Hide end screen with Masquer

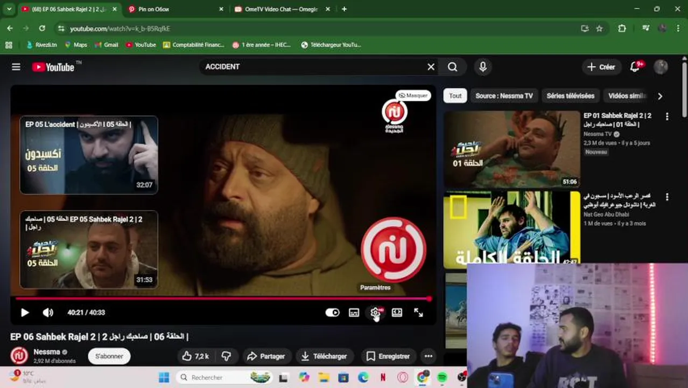pyautogui.click(x=413, y=95)
